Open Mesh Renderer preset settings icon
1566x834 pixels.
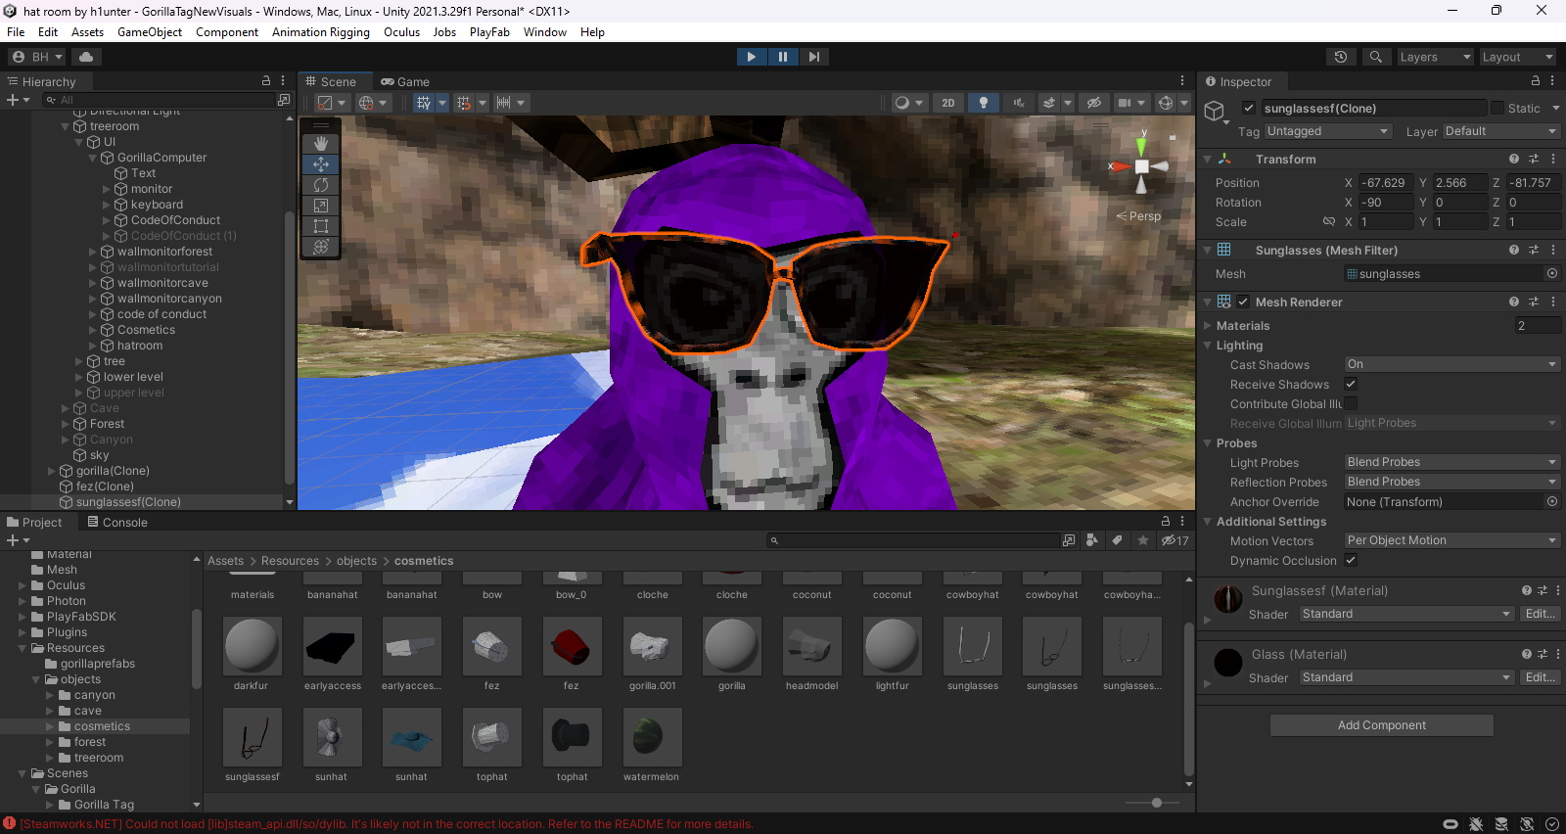[x=1534, y=301]
